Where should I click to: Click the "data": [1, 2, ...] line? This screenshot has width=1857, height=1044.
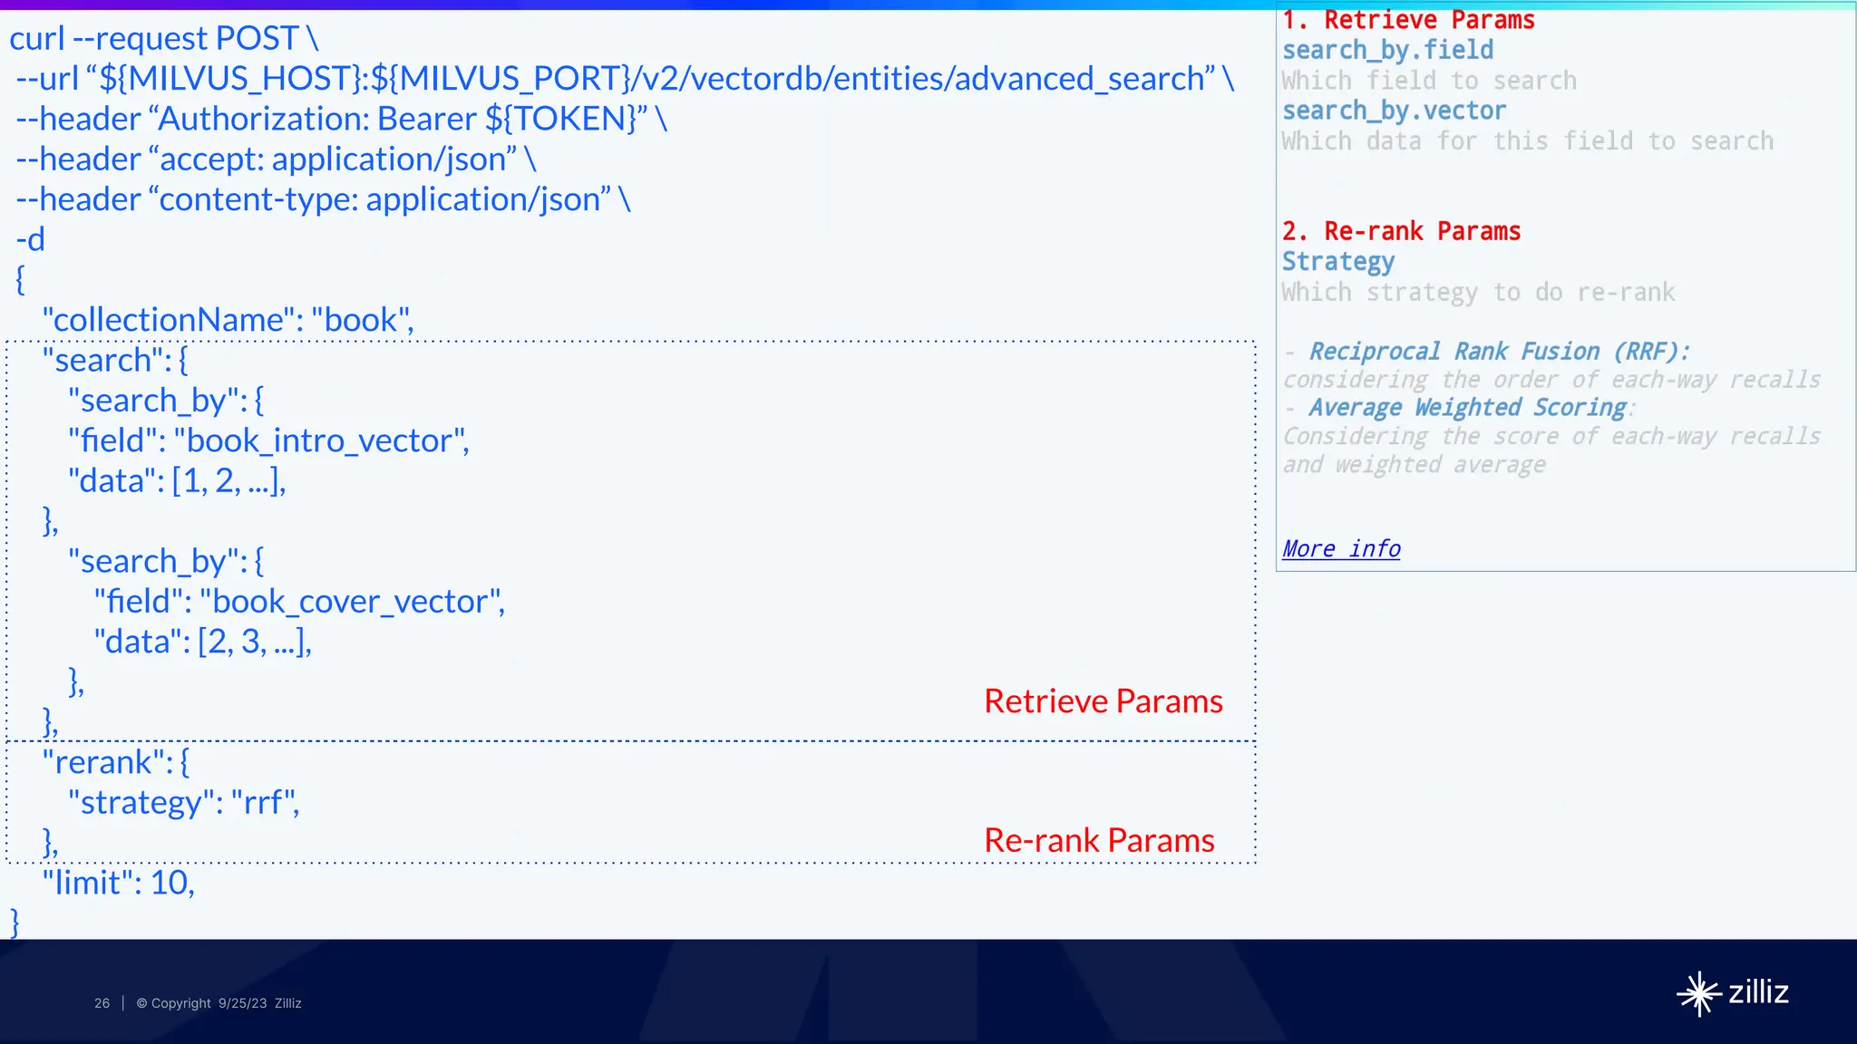pyautogui.click(x=178, y=480)
